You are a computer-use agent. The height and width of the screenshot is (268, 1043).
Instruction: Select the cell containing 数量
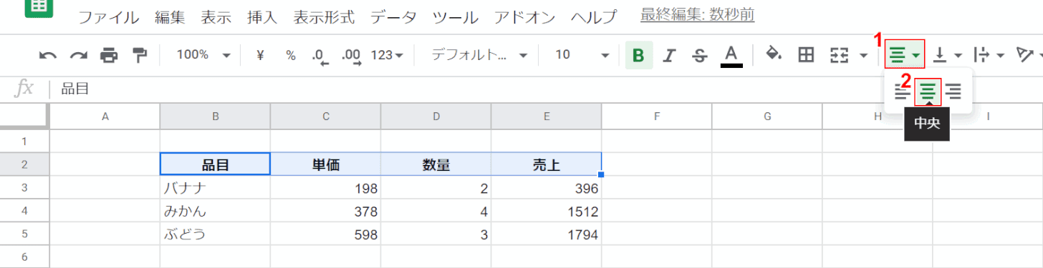pos(436,164)
